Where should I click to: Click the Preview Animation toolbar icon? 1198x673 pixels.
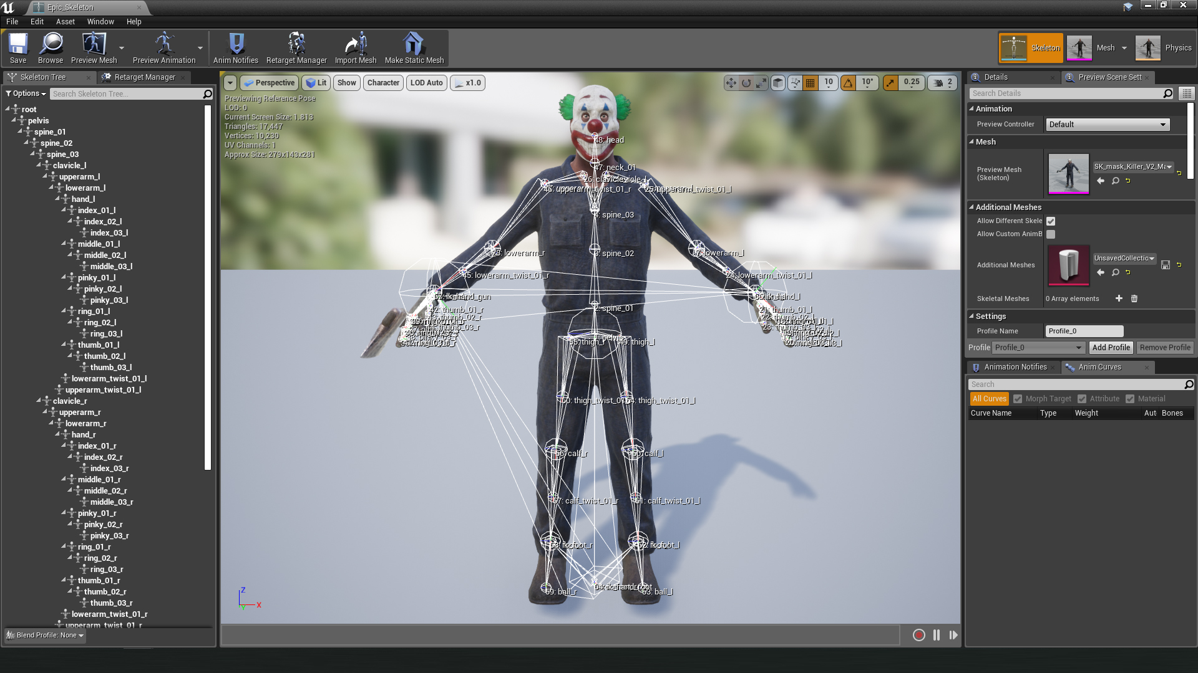pyautogui.click(x=164, y=48)
